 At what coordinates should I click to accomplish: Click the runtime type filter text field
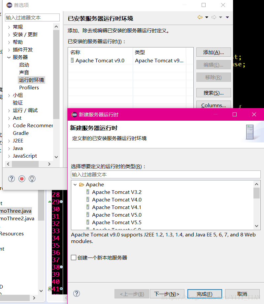[x=166, y=174]
